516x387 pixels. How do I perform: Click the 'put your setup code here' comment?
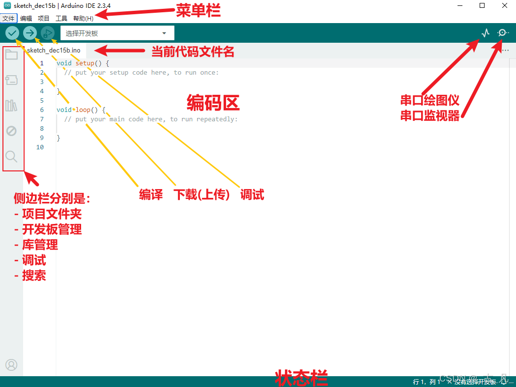click(142, 72)
